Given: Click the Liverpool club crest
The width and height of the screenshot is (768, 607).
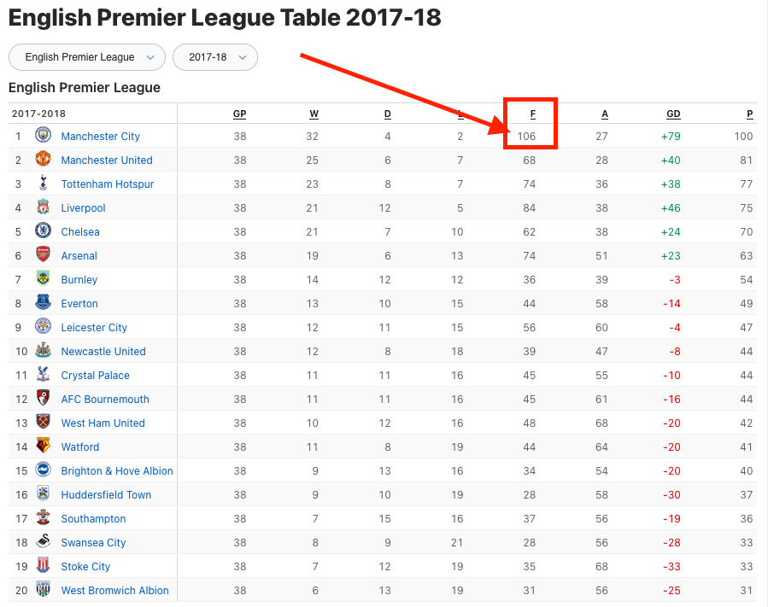Looking at the screenshot, I should 43,207.
